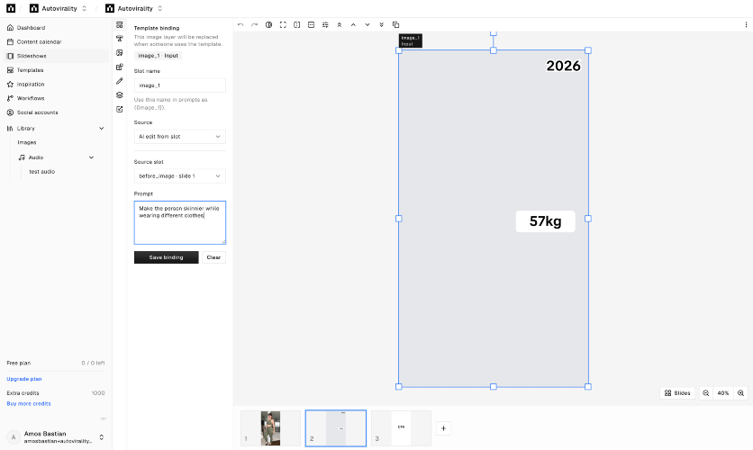753x450 pixels.
Task: Click the fit-to-frame corners icon
Action: [x=283, y=25]
